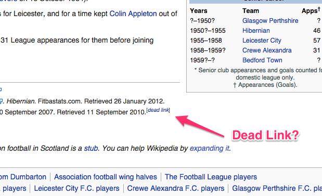This screenshot has height=196, width=322.
Task: Click the external link icon before Hibernian
Action: tap(1, 101)
